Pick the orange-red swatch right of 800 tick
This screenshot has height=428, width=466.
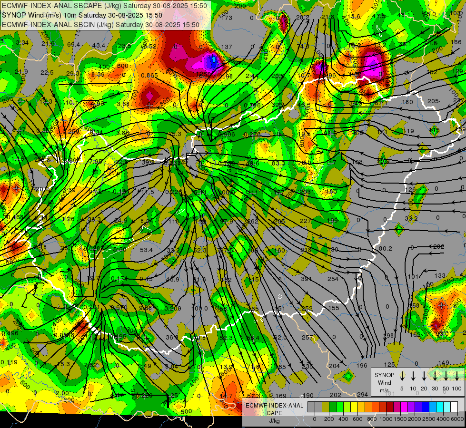376,407
